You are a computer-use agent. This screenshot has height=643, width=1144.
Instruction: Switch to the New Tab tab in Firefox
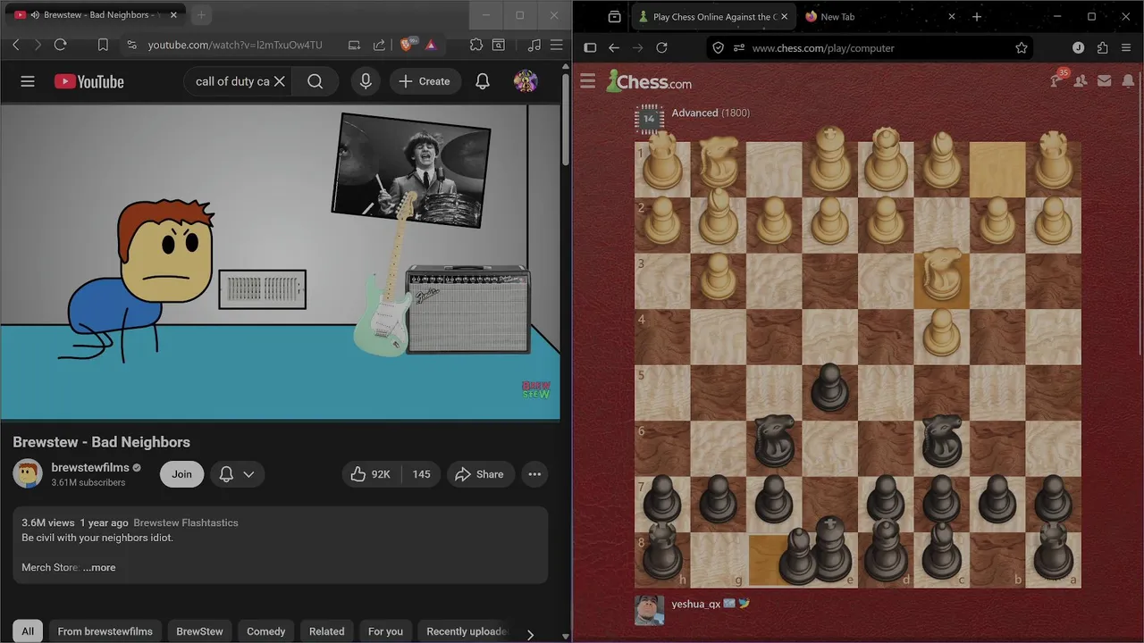(880, 17)
